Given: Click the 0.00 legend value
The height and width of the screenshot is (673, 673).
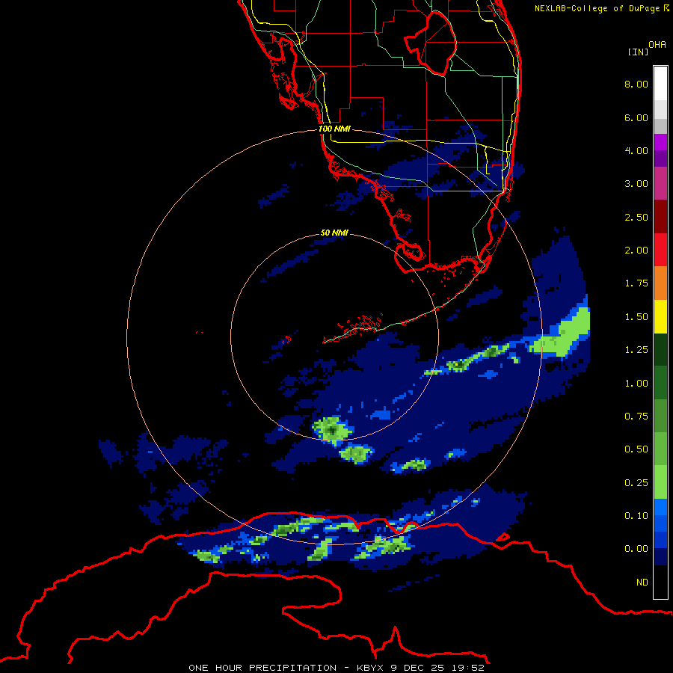Looking at the screenshot, I should 636,549.
